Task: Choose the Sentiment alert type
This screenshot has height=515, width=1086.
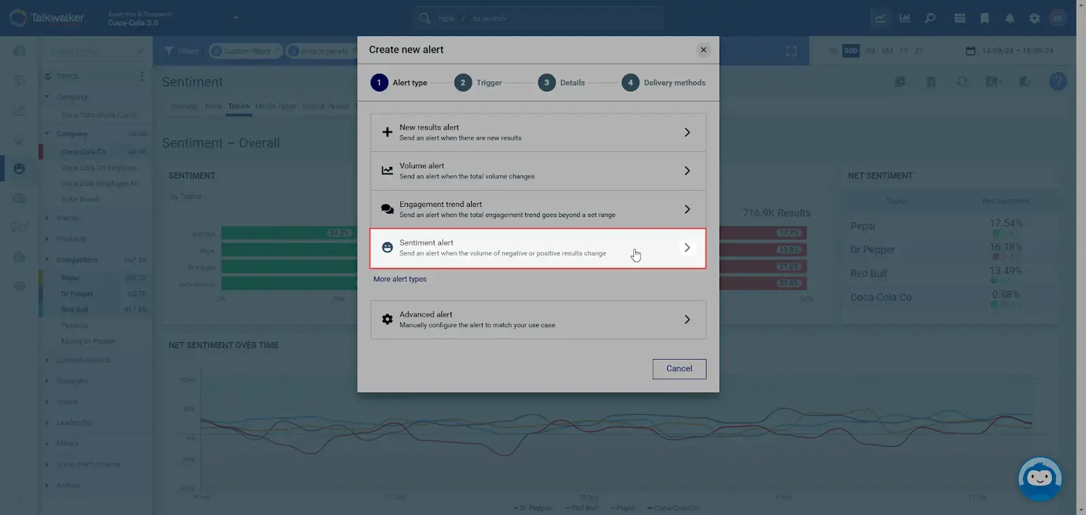Action: point(538,248)
